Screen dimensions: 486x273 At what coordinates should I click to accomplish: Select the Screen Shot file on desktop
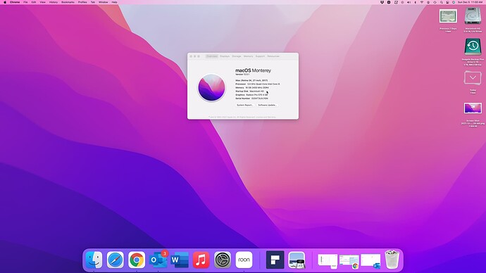coord(473,108)
